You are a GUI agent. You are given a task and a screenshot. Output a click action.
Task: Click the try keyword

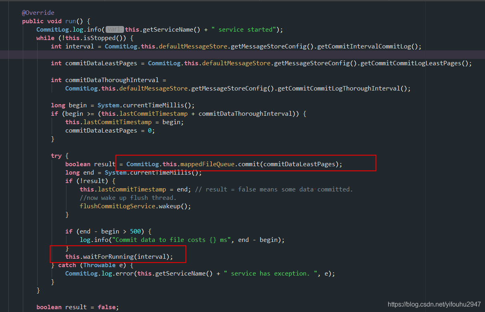pos(56,156)
